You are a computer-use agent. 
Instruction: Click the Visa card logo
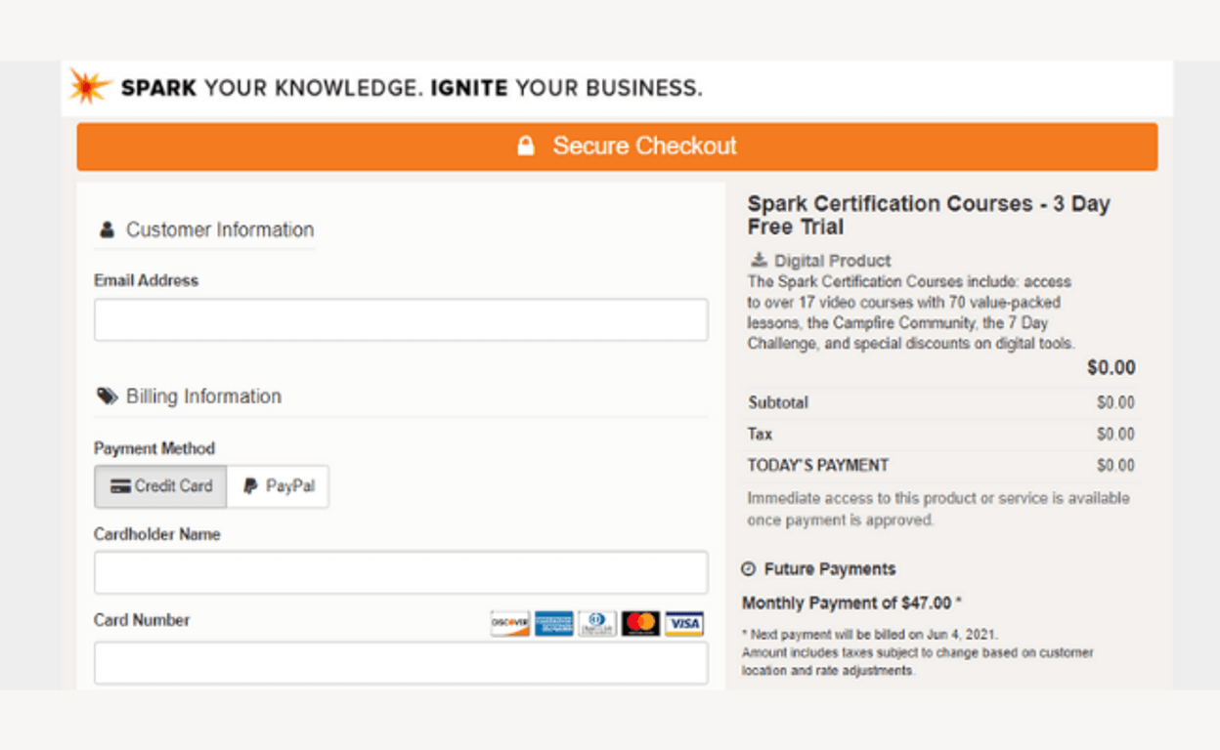coord(684,623)
